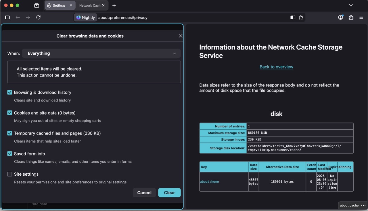
Task: Click the Key column header
Action: point(224,167)
